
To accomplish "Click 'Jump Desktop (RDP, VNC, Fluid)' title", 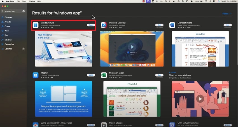I will click(56, 123).
